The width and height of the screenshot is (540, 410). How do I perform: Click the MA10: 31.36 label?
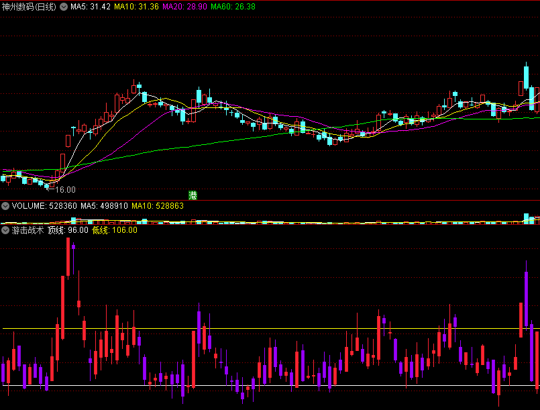pyautogui.click(x=136, y=7)
